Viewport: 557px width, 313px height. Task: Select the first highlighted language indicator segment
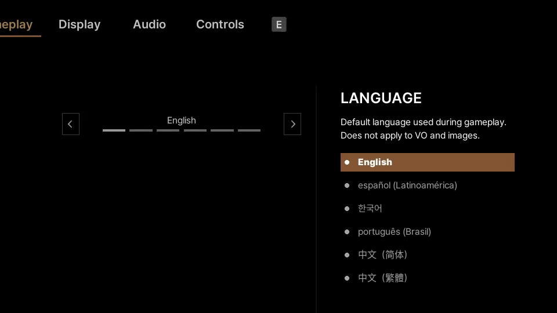pos(114,130)
